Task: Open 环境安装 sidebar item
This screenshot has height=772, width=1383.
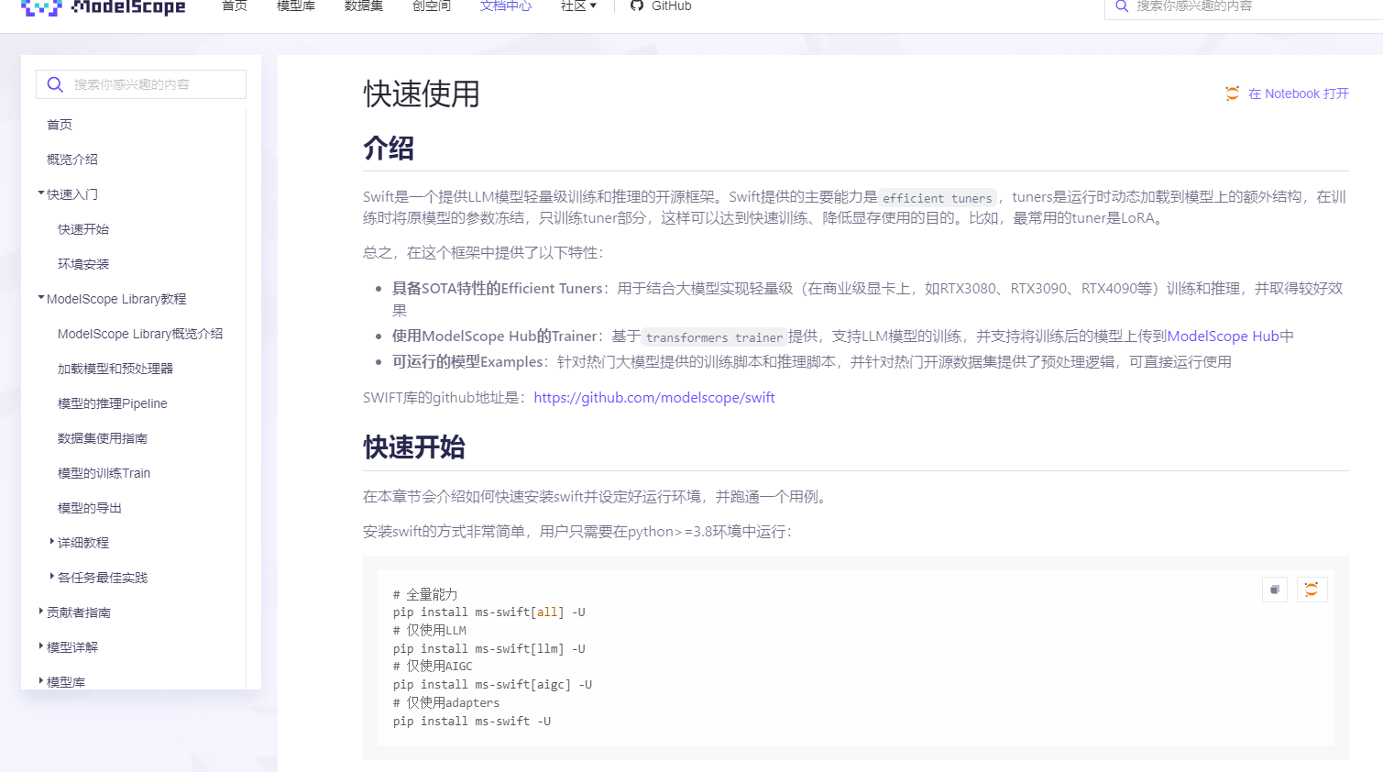Action: (83, 264)
